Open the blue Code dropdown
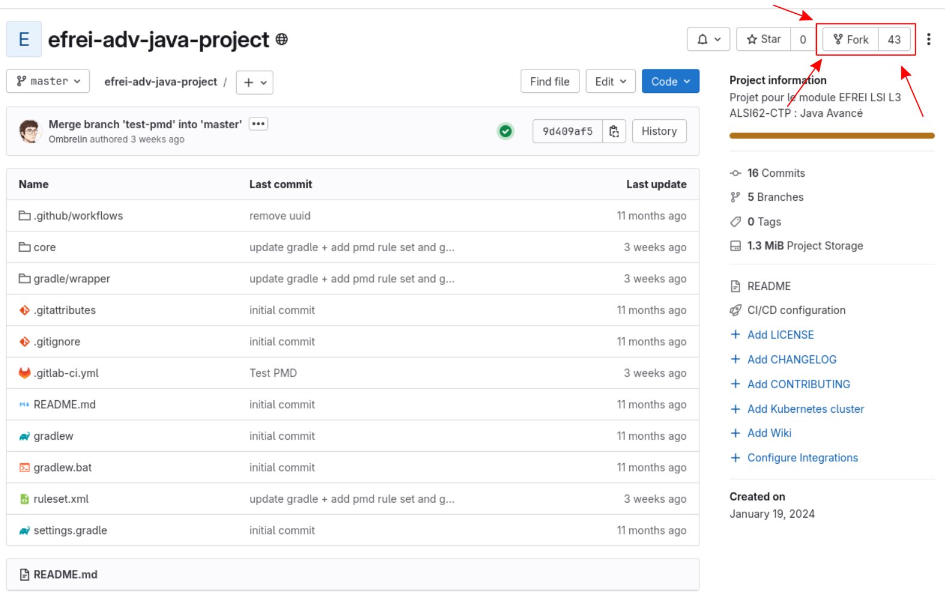 point(671,81)
